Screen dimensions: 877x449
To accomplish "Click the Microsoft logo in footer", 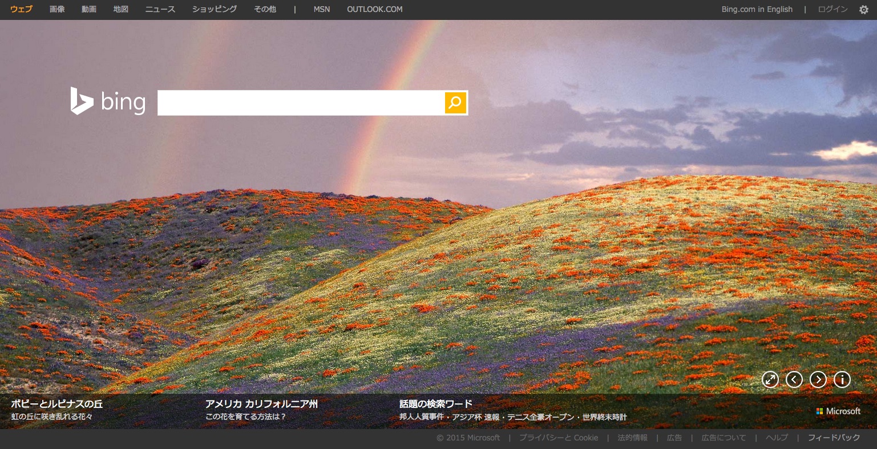I will point(838,411).
